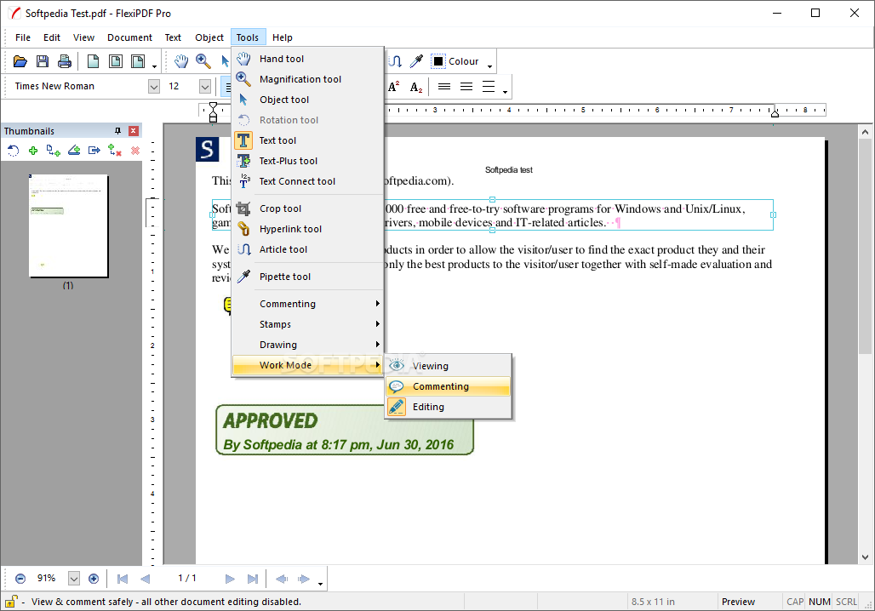Go to first page button
Viewport: 875px width, 611px height.
[x=123, y=579]
